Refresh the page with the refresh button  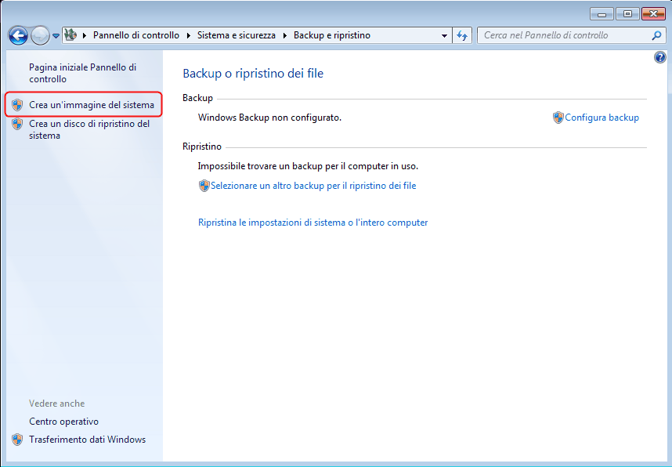point(462,35)
